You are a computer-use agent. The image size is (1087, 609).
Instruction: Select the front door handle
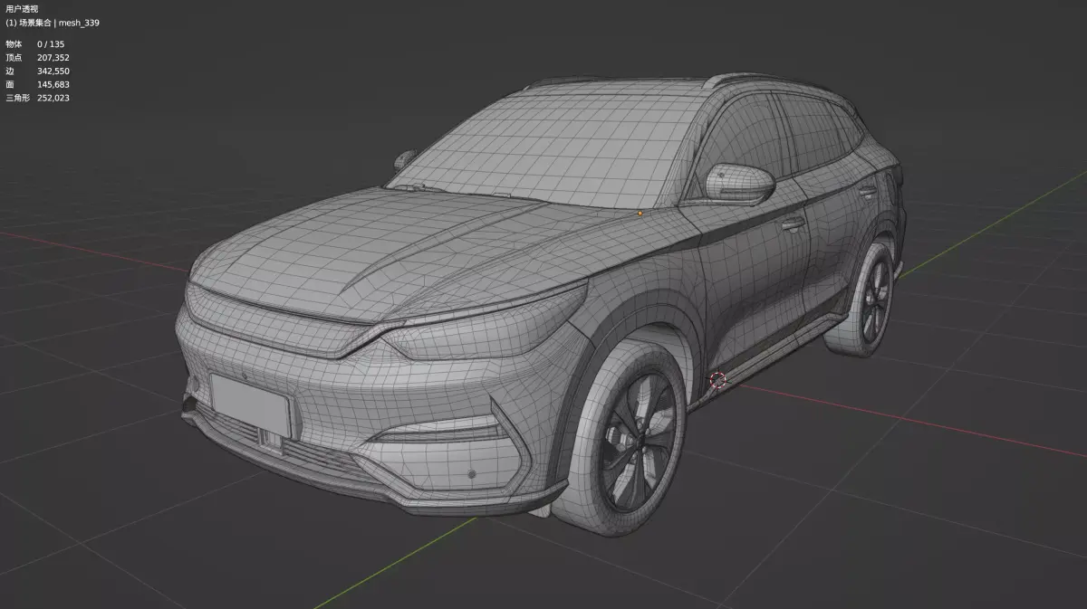(794, 223)
